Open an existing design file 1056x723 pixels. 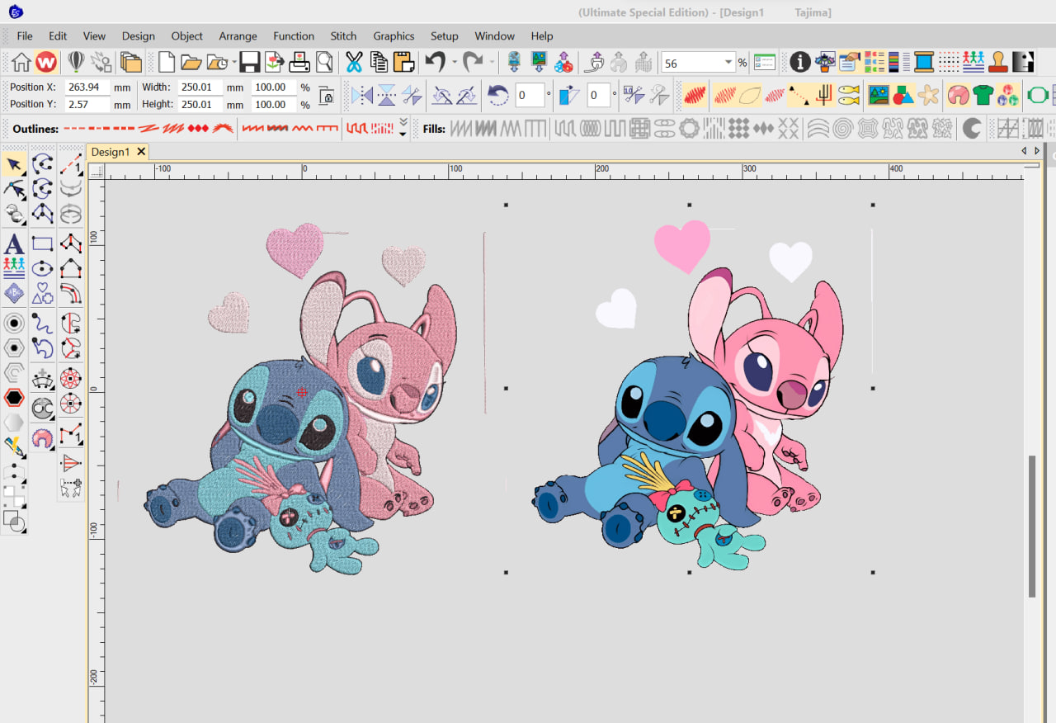click(x=191, y=62)
